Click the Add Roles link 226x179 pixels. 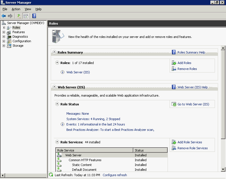tap(184, 63)
